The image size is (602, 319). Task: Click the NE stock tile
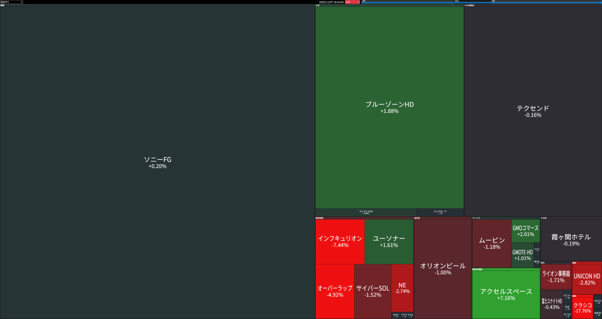click(x=402, y=288)
